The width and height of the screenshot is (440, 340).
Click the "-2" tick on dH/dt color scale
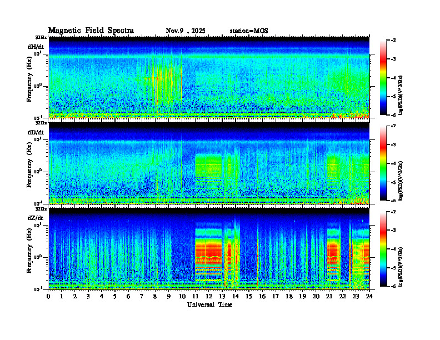tap(393, 41)
